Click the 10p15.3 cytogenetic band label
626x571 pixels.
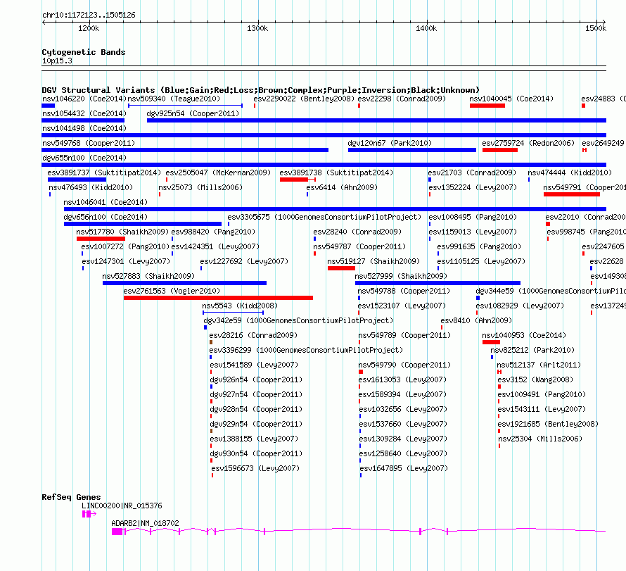(57, 61)
